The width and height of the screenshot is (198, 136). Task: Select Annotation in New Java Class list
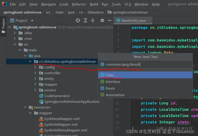pyautogui.click(x=145, y=95)
